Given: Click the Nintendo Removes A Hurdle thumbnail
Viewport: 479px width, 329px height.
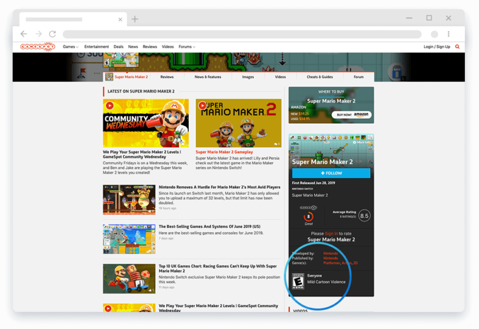Looking at the screenshot, I should pos(129,199).
